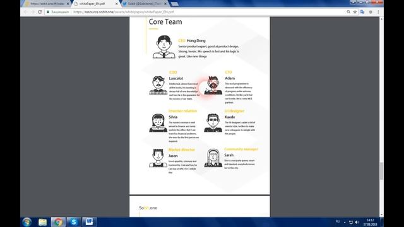This screenshot has height=227, width=404.
Task: Click the vertical scrollbar thumb
Action: pyautogui.click(x=381, y=171)
